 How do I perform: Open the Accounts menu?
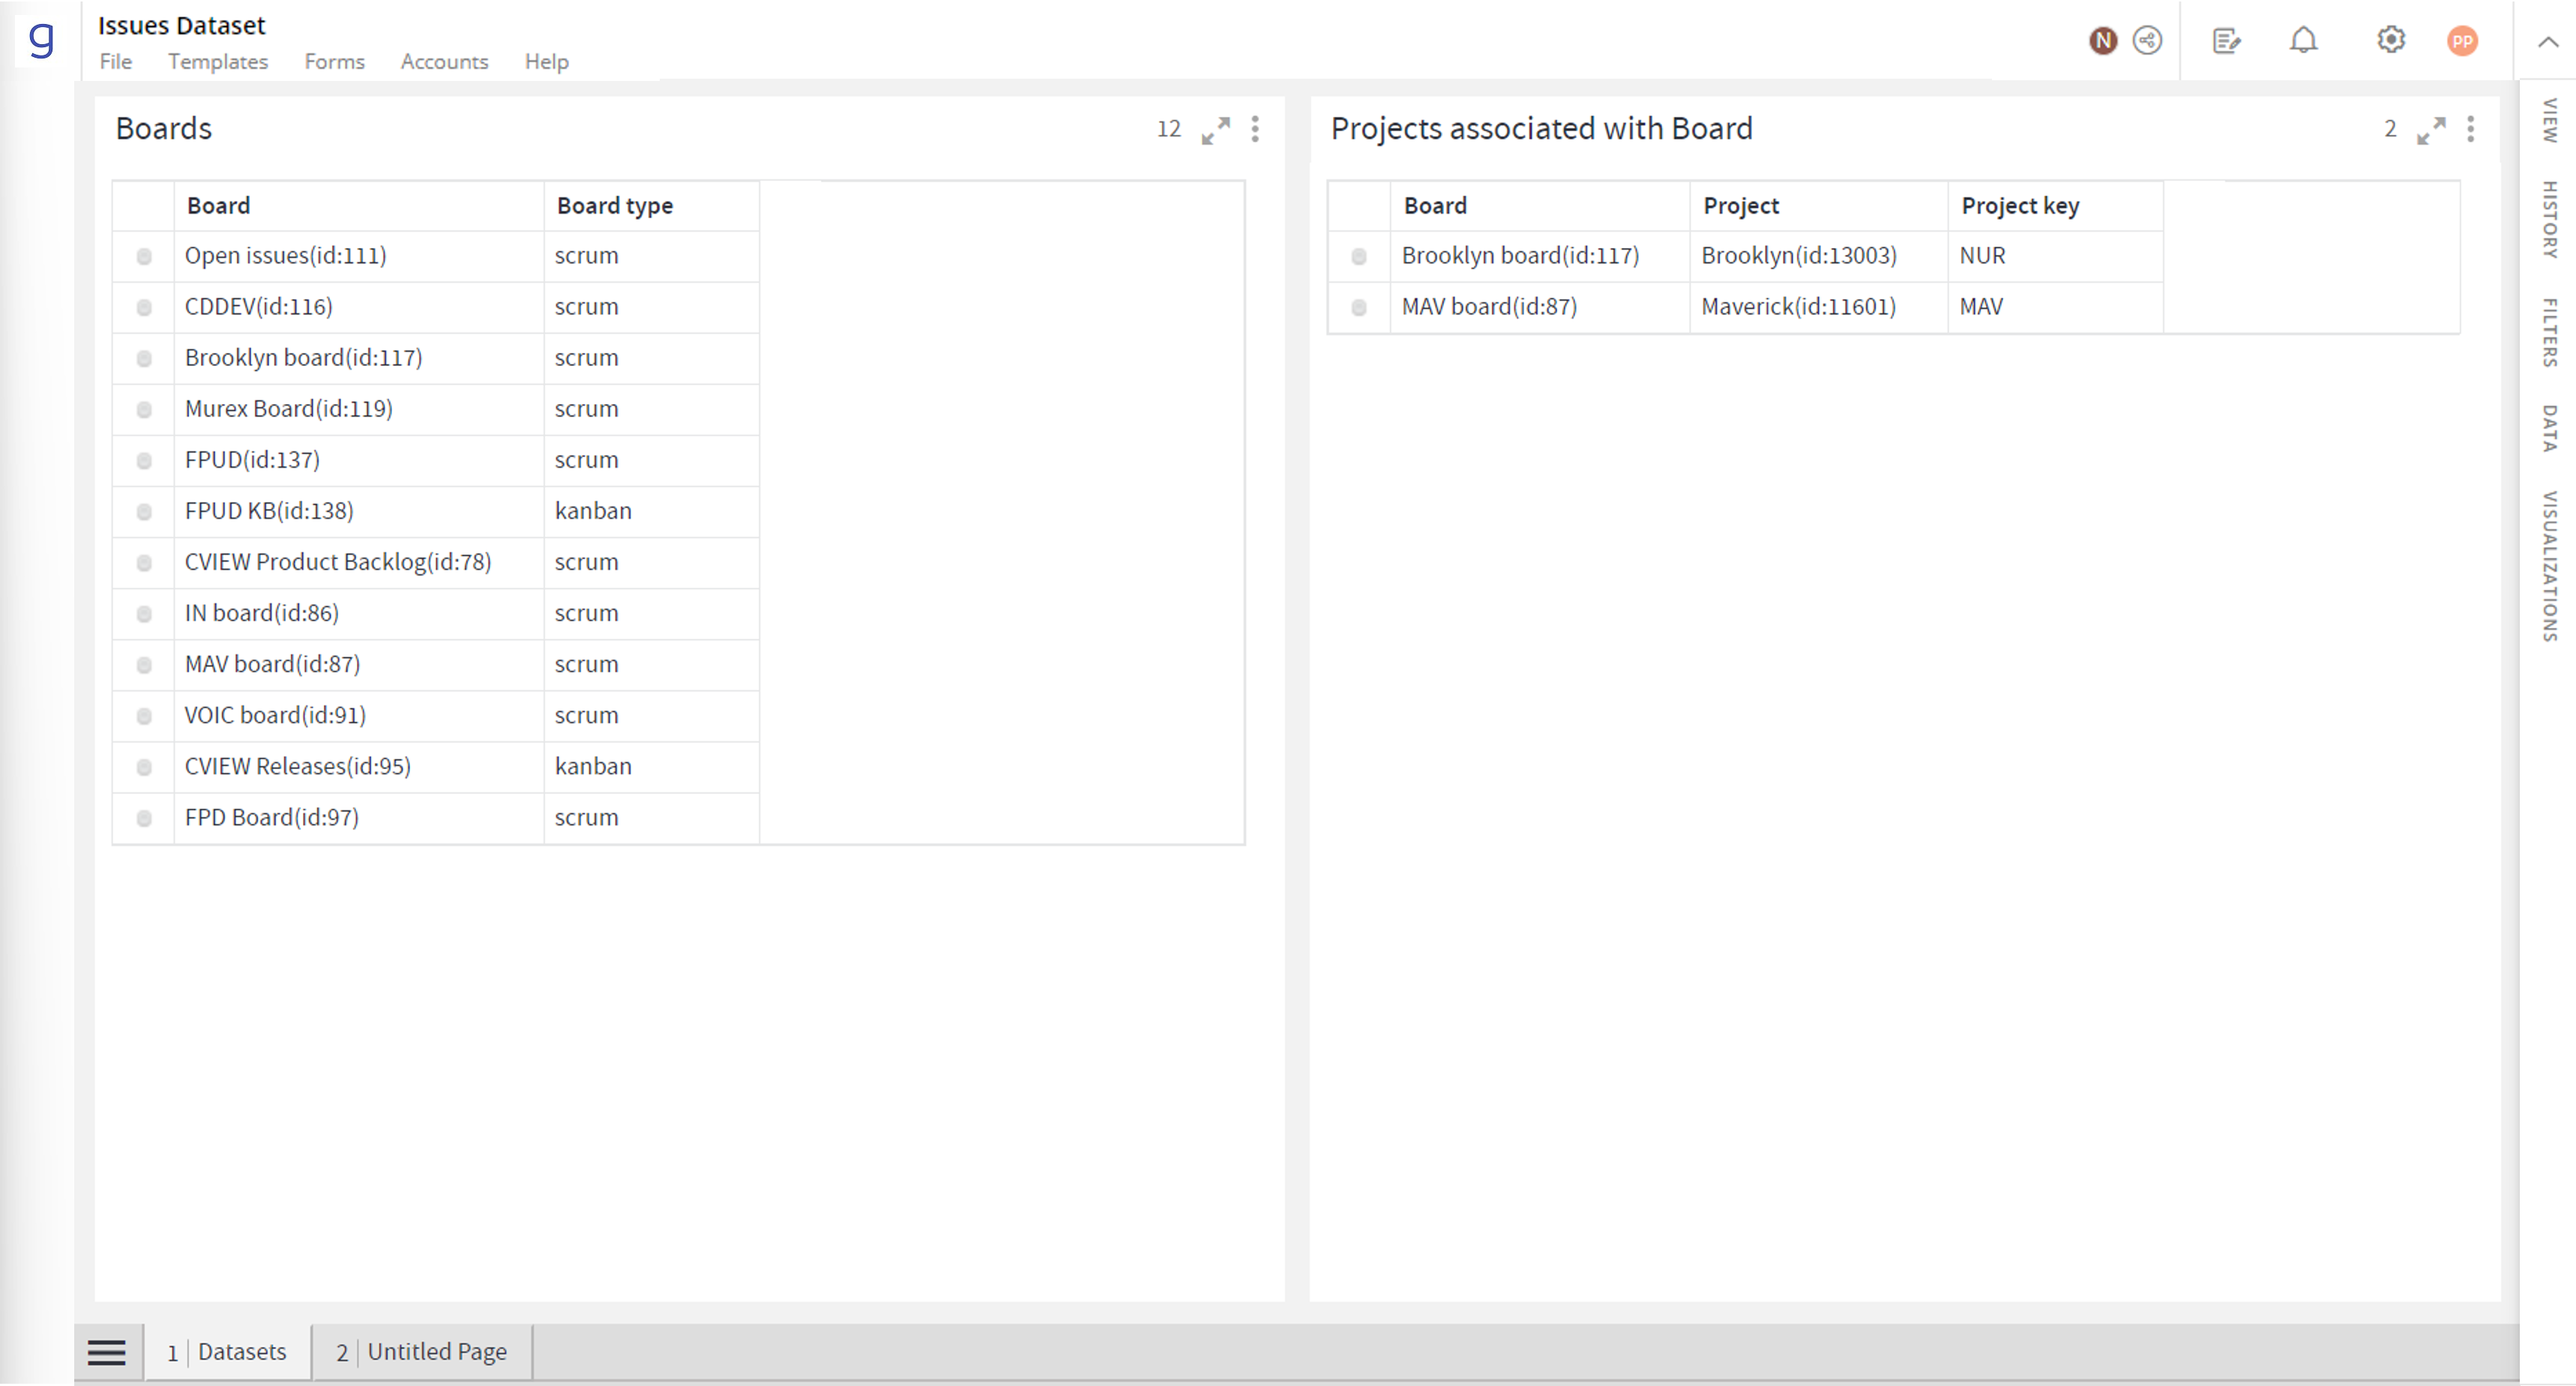coord(445,62)
